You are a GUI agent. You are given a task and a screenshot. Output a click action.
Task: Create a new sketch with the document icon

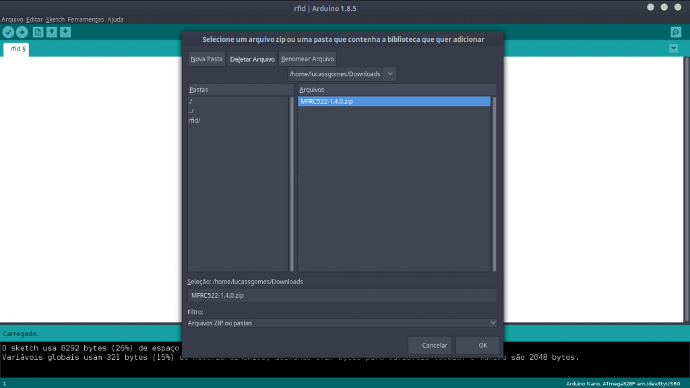point(37,32)
